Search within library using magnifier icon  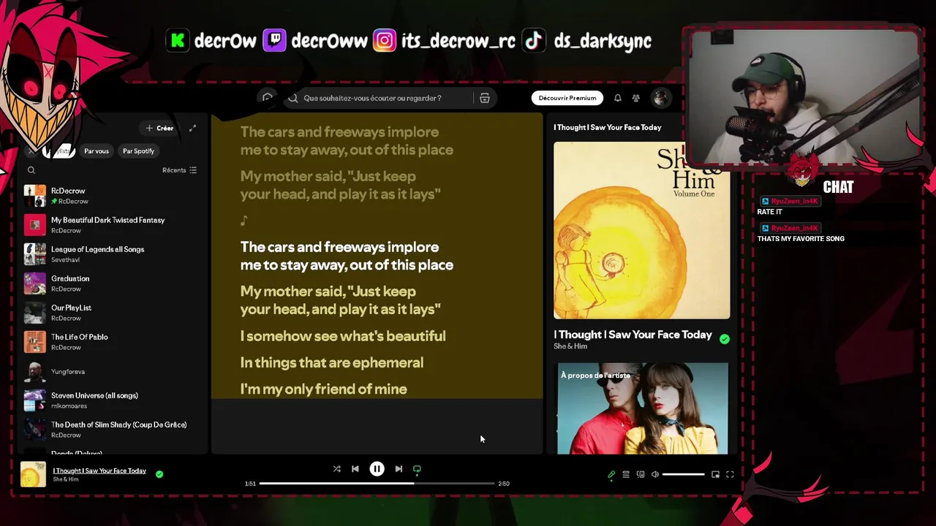coord(31,170)
